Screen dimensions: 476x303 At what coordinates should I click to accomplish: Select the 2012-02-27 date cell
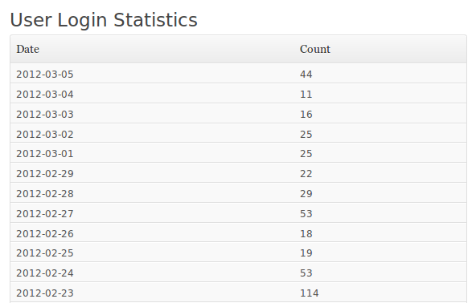pyautogui.click(x=45, y=213)
